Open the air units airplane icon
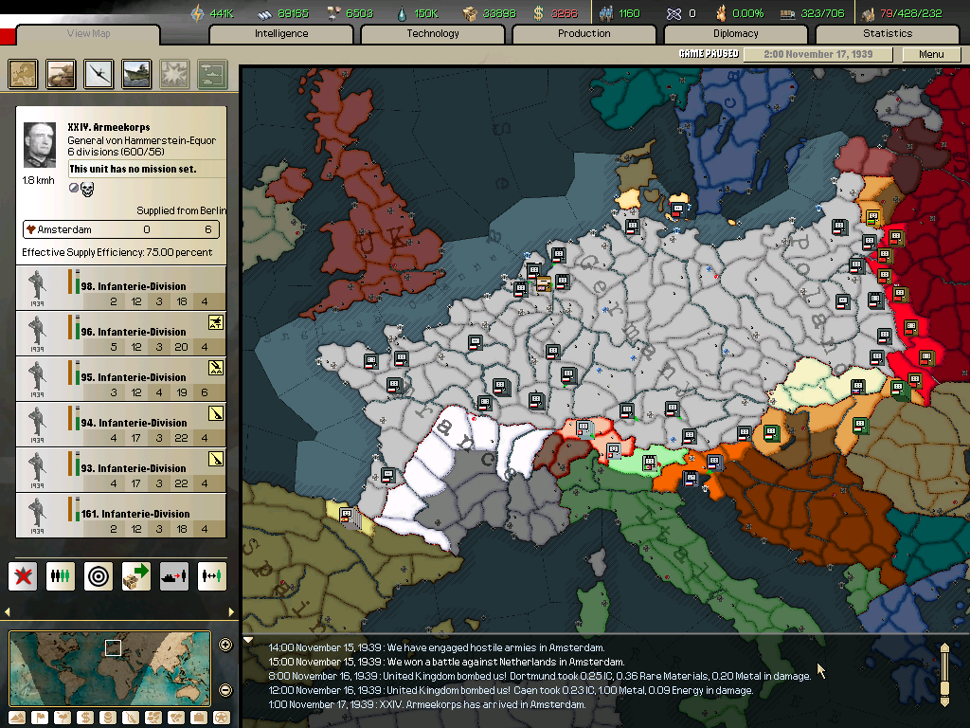Viewport: 970px width, 728px height. click(x=99, y=74)
